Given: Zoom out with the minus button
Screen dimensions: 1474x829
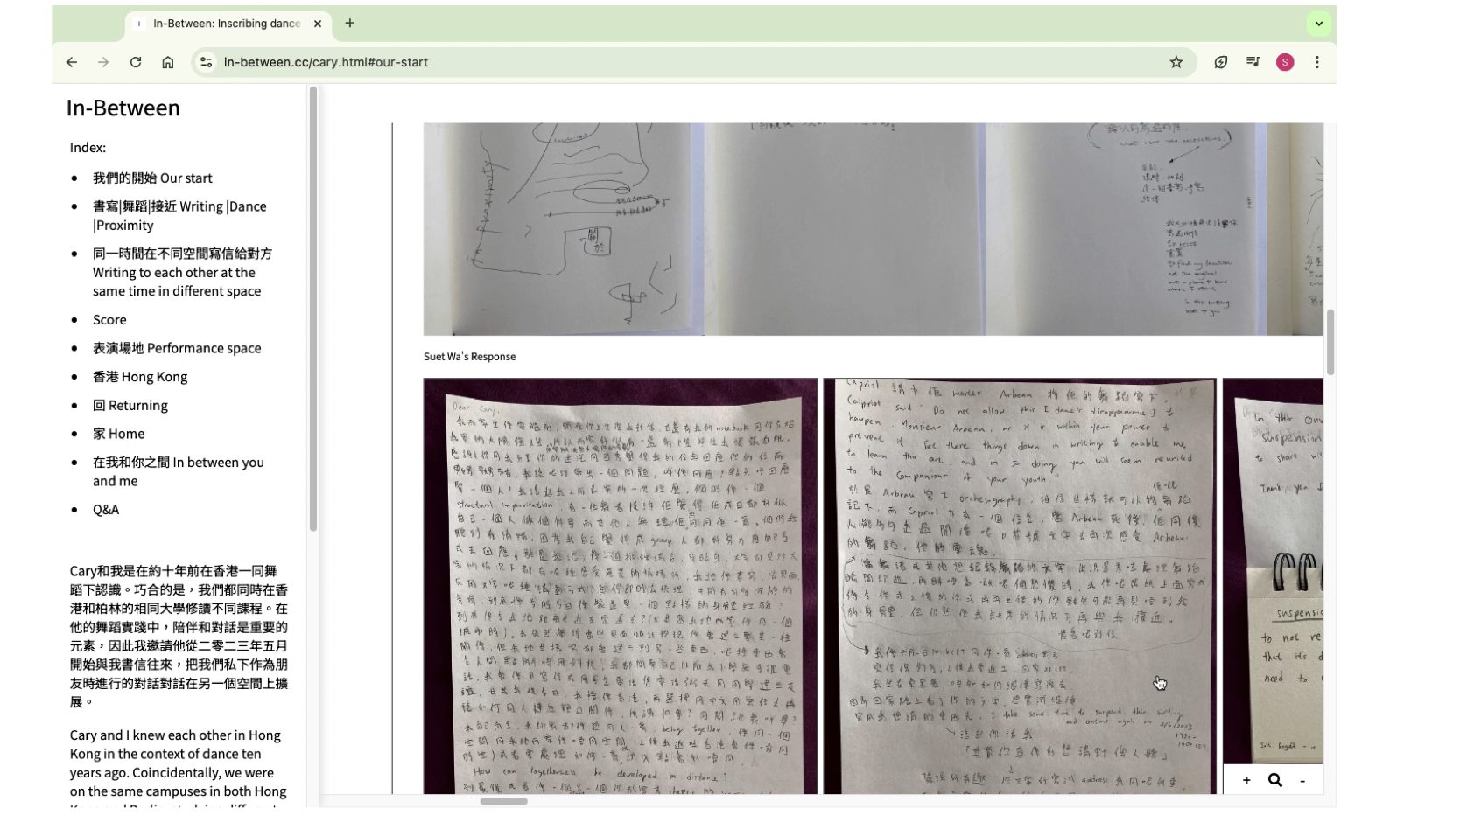Looking at the screenshot, I should [x=1302, y=780].
